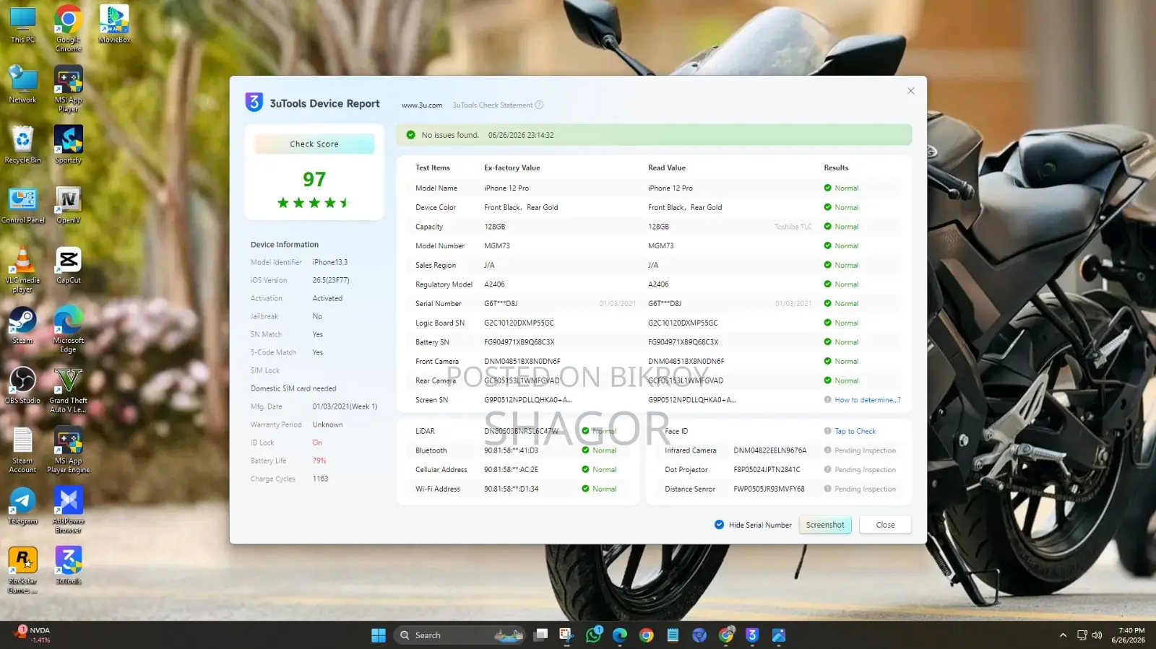Click the help icon beside 3uTools Check Statement
Screen dimensions: 1156x649
coord(539,105)
